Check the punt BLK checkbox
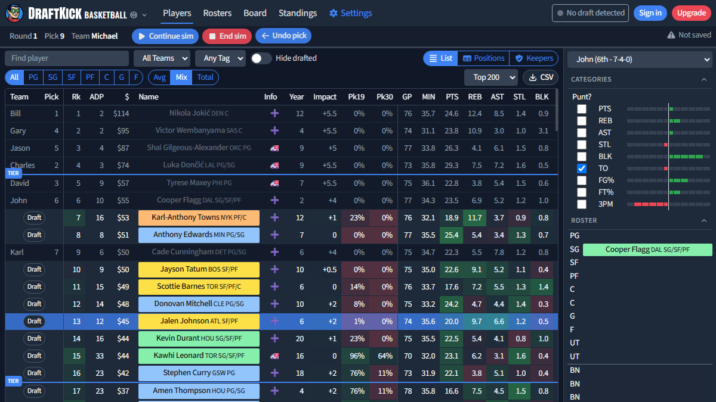 pos(582,157)
